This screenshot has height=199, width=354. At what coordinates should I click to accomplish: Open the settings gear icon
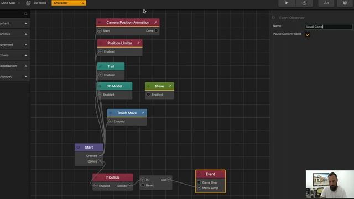tap(345, 3)
